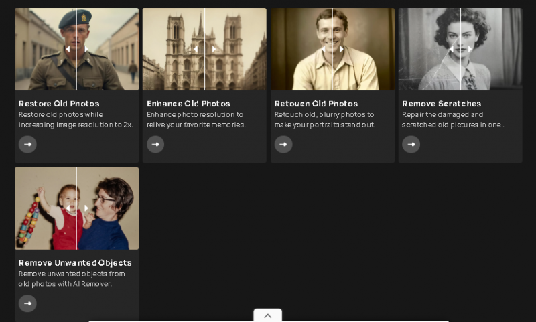This screenshot has height=322, width=536.
Task: Click the soldier in uniform thumbnail
Action: tap(47, 54)
